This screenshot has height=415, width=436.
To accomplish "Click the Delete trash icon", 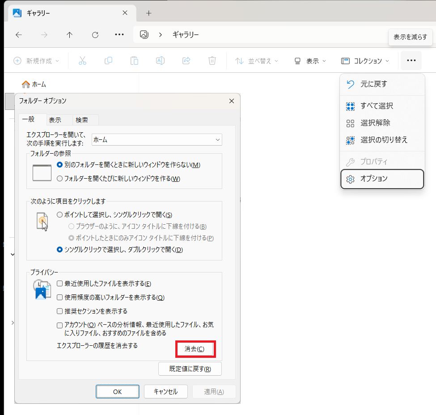I will click(212, 61).
